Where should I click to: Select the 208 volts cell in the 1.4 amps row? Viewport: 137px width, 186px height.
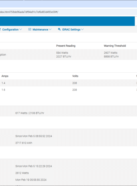tap(74, 83)
